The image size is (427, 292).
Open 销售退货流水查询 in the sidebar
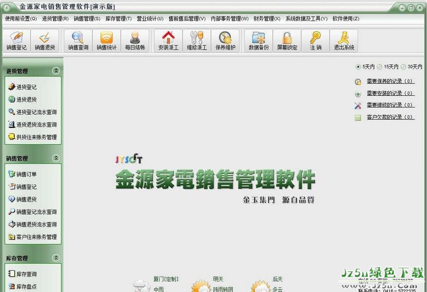[32, 224]
